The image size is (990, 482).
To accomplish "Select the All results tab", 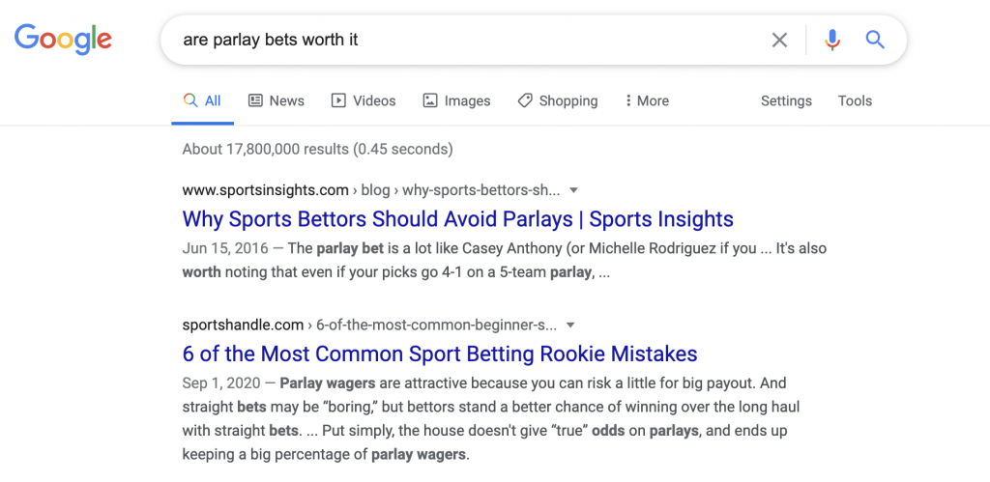I will pyautogui.click(x=202, y=101).
